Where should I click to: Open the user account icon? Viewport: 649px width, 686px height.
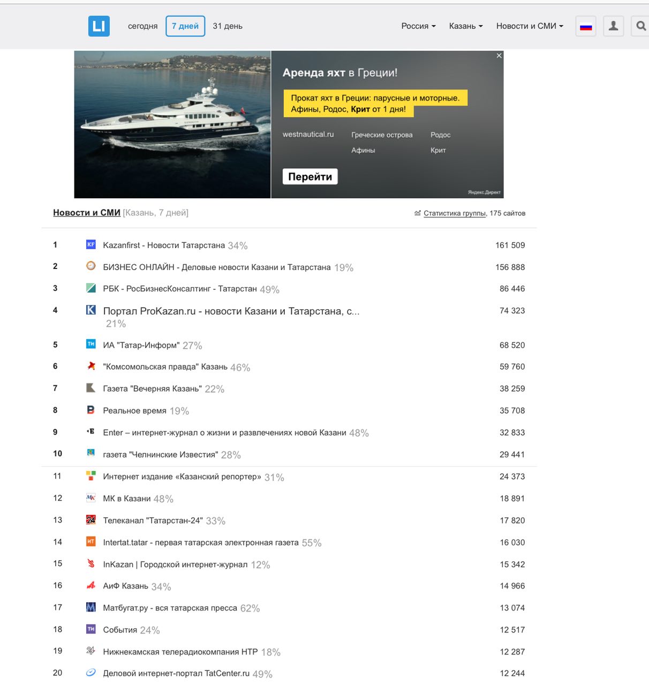[614, 26]
